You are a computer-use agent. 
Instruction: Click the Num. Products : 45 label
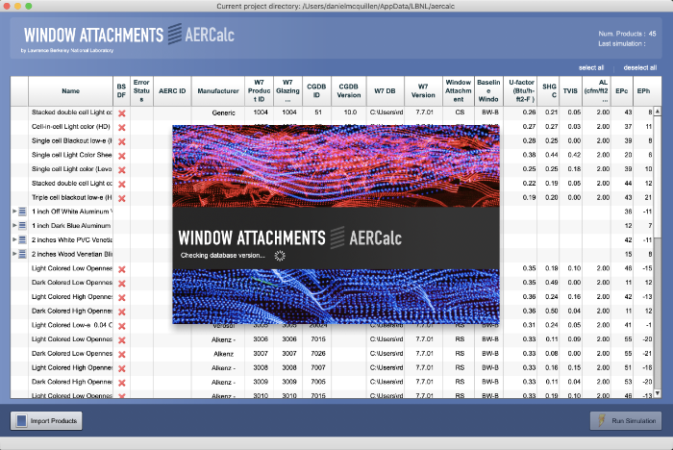(x=627, y=34)
